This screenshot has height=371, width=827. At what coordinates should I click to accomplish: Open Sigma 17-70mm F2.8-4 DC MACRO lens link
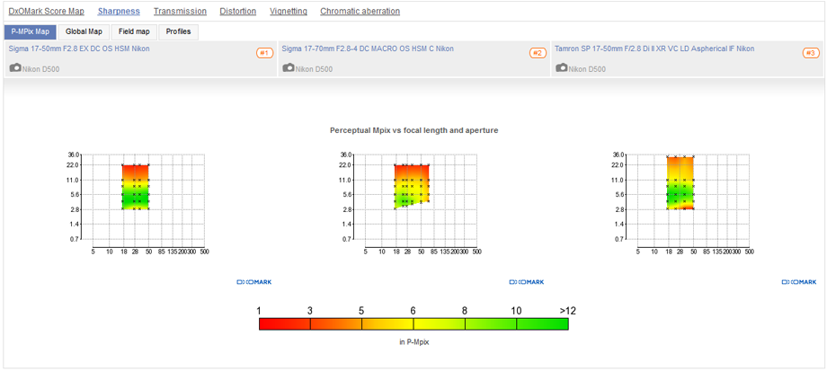pyautogui.click(x=368, y=49)
